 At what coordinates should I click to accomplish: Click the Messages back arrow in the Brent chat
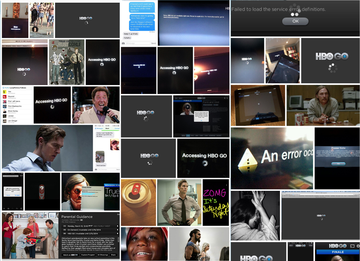(x=99, y=128)
